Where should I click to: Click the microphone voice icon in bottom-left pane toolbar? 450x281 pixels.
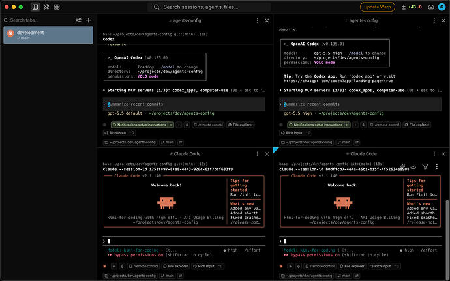pyautogui.click(x=122, y=266)
